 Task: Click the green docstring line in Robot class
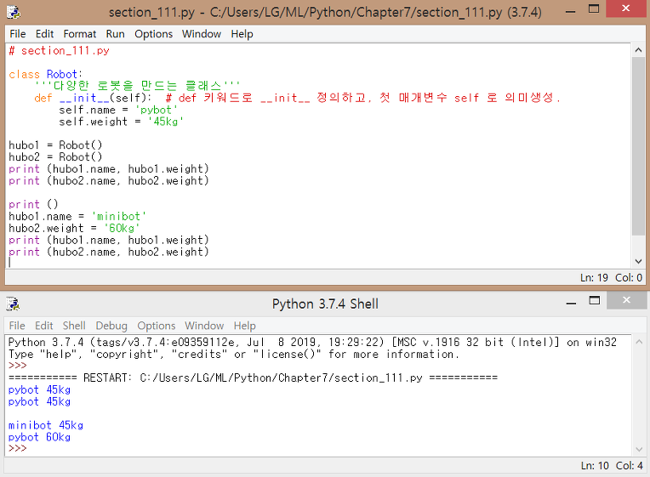137,86
